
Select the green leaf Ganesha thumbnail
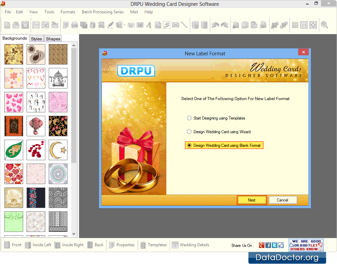tap(14, 150)
